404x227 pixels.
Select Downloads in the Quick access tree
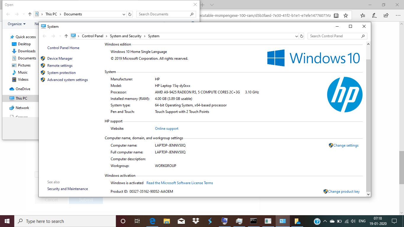click(x=27, y=51)
